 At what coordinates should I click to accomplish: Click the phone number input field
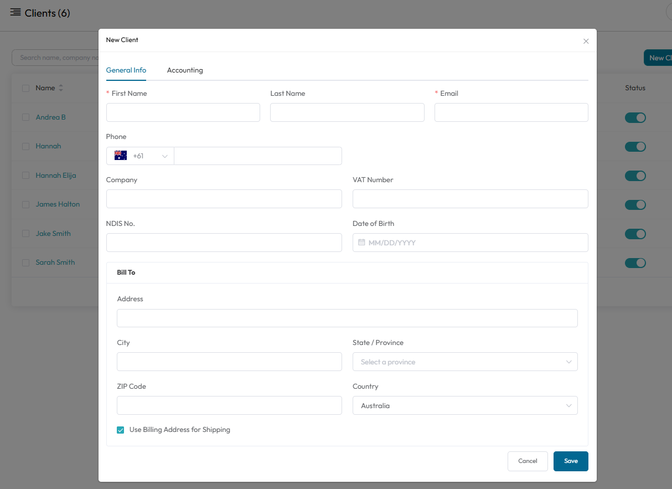tap(258, 156)
